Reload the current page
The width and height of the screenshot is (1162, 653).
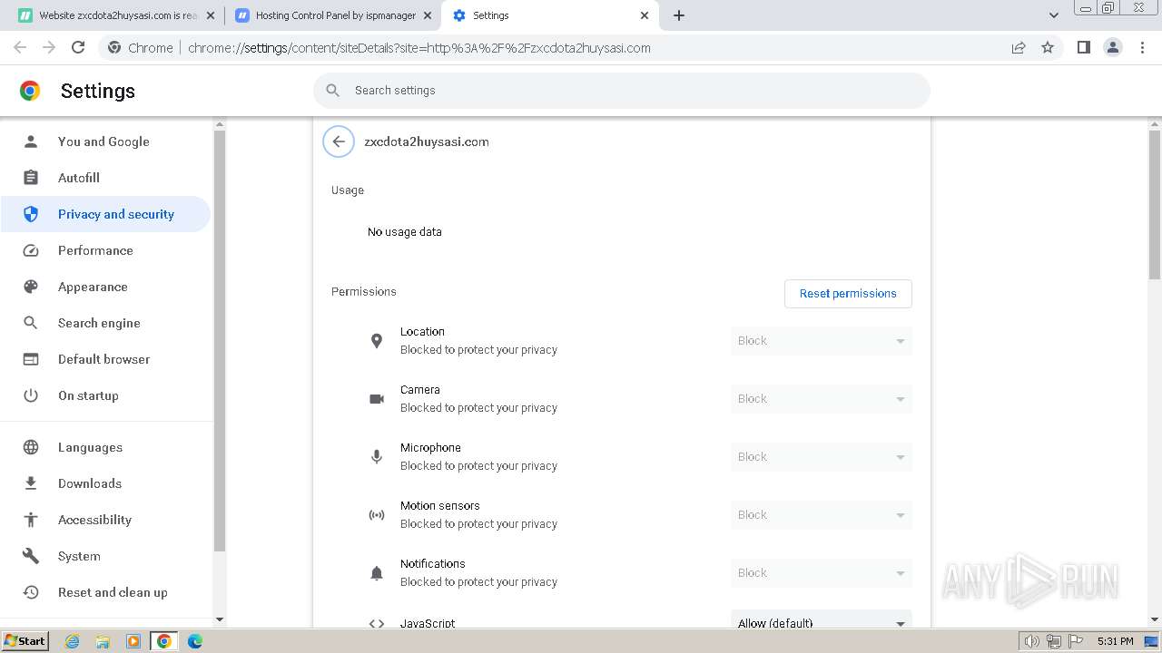click(78, 47)
